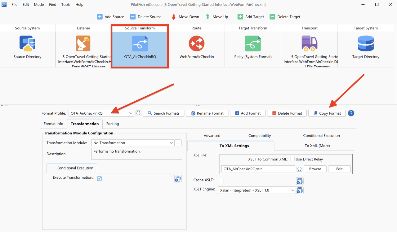This screenshot has width=397, height=232.
Task: Open the Target Directory database icon
Action: coord(366,43)
